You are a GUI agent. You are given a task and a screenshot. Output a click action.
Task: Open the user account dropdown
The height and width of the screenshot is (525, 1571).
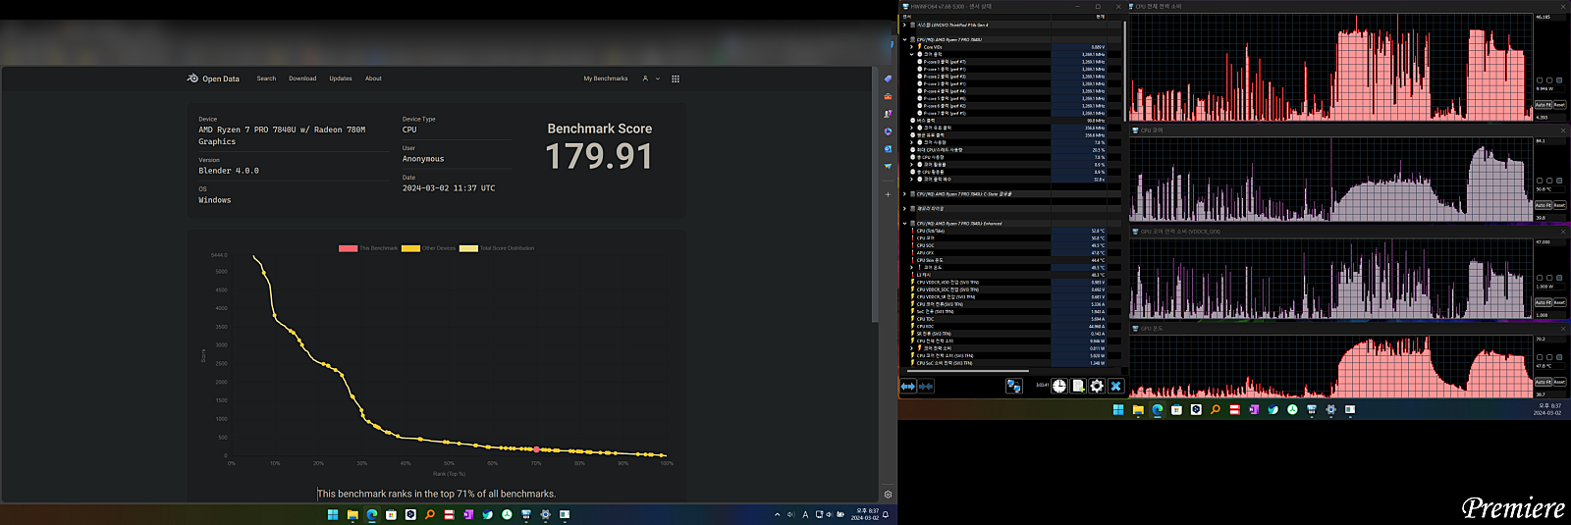pyautogui.click(x=651, y=79)
